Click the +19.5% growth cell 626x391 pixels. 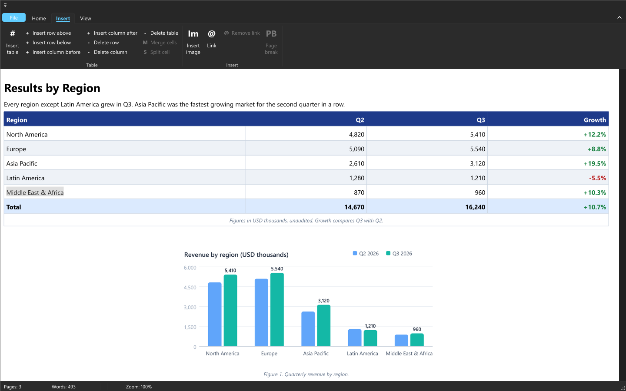(548, 163)
